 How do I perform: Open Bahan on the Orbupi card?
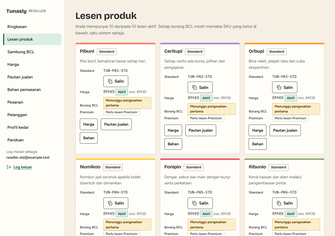(x=258, y=144)
